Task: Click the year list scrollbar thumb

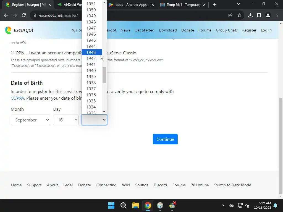Action: tap(104, 75)
